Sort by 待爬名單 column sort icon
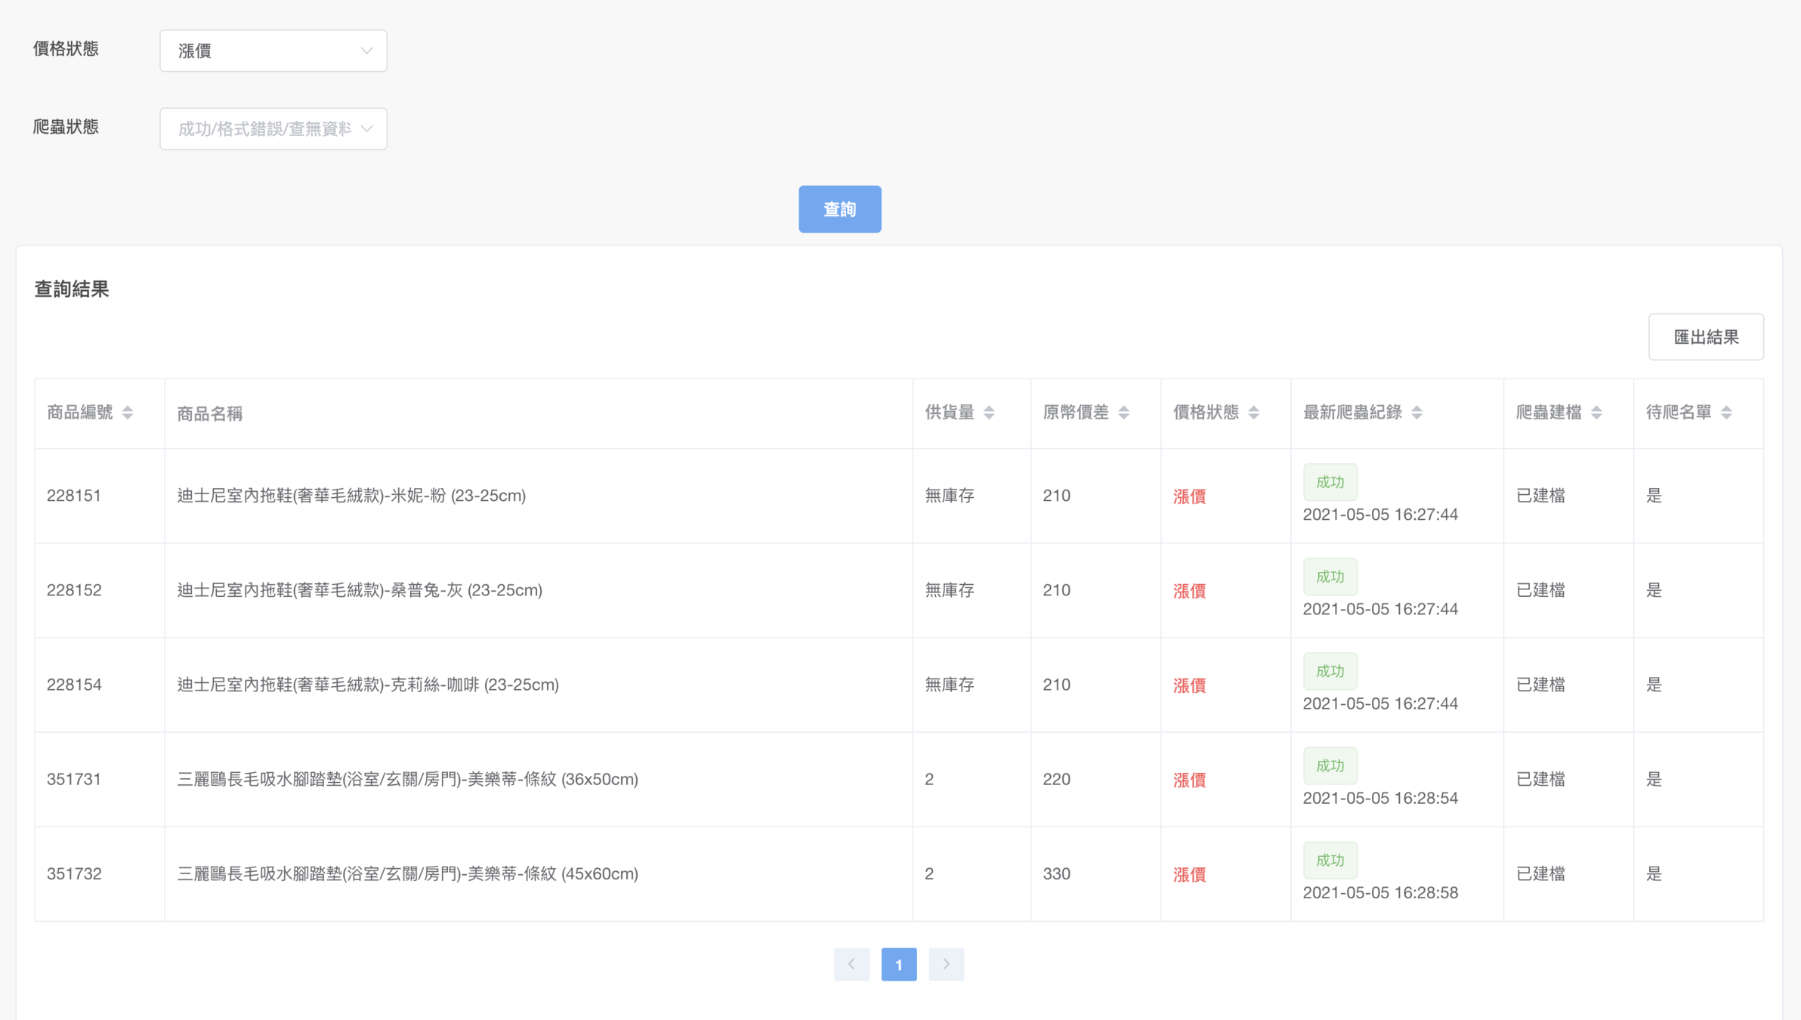Screen dimensions: 1801x1020 pyautogui.click(x=1726, y=413)
